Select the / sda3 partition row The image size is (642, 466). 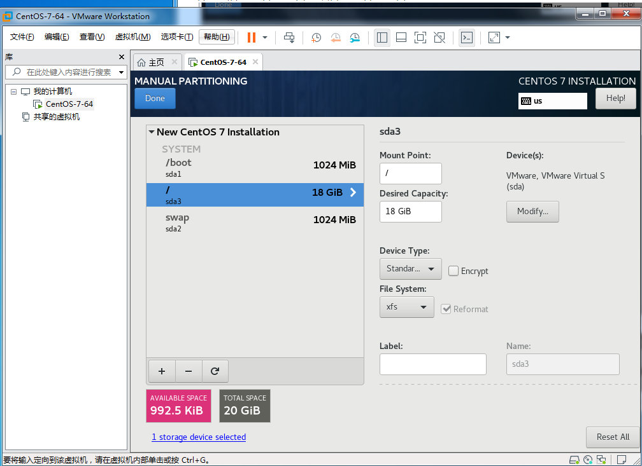coord(255,195)
